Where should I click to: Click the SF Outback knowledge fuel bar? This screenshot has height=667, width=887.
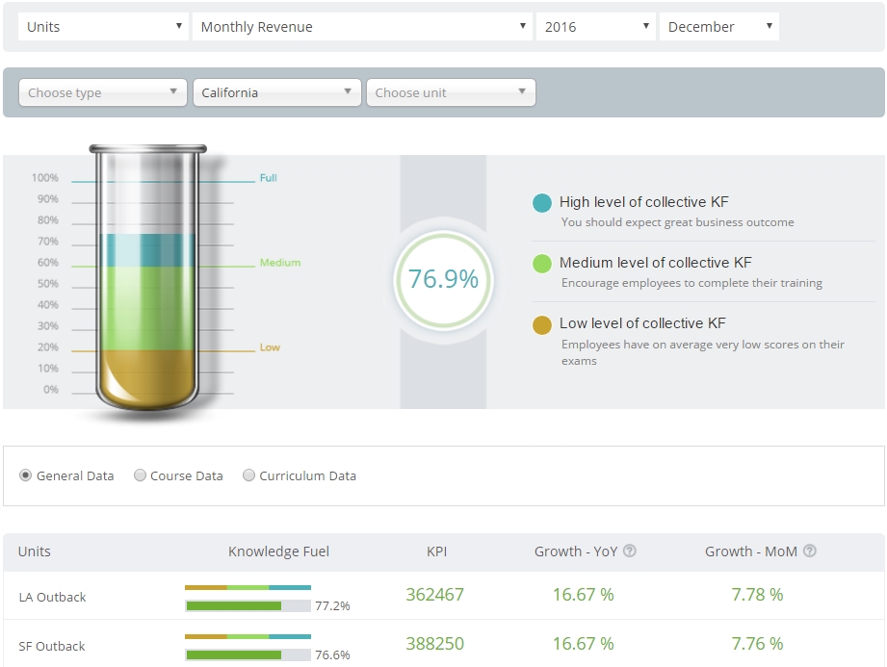coord(248,655)
